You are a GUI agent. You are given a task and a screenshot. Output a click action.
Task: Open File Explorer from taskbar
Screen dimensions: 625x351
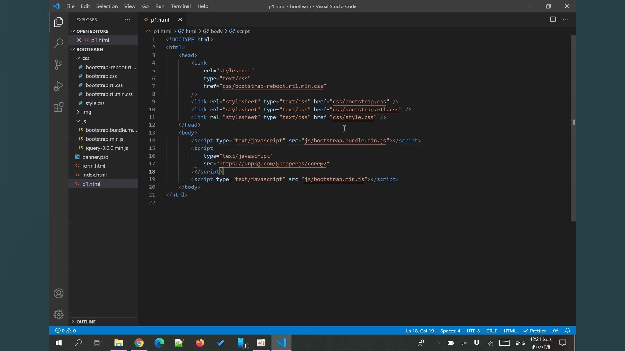[x=118, y=343]
